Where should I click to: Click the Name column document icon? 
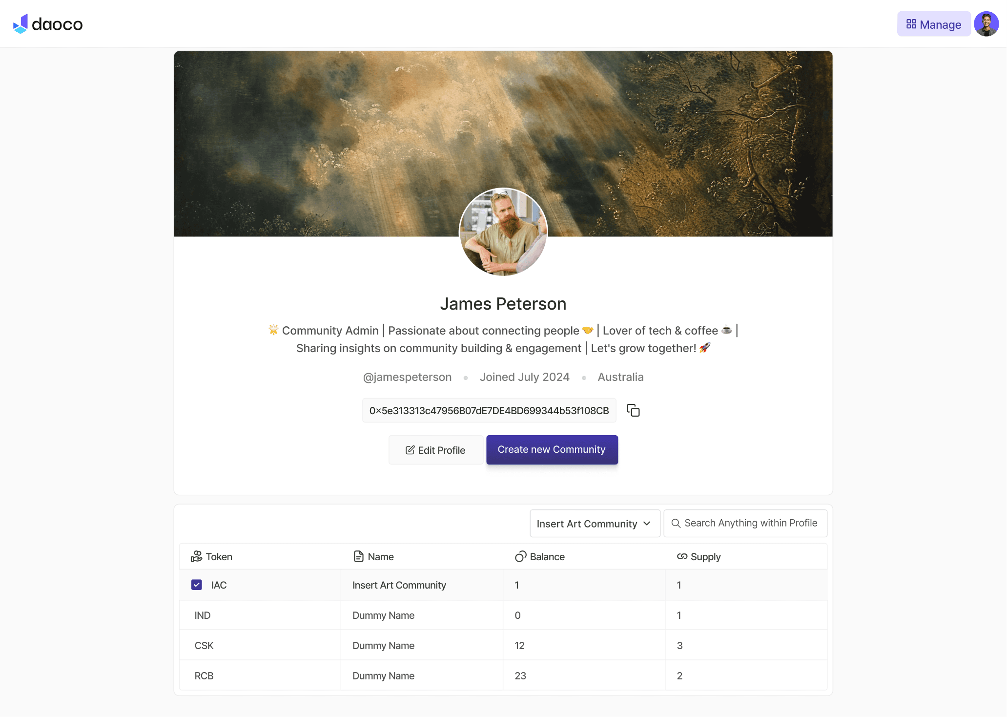point(358,556)
